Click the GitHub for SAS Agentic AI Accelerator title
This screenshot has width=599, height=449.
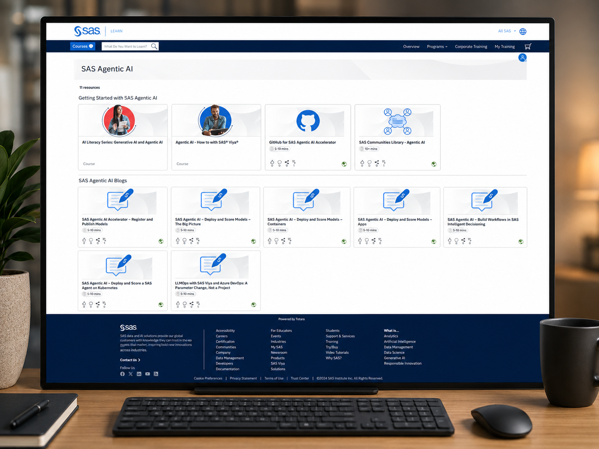pos(302,142)
